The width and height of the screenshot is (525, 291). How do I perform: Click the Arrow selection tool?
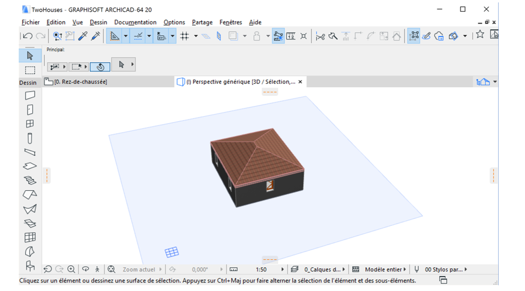click(x=30, y=56)
